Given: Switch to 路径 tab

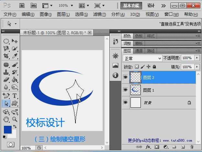Looking at the screenshot, I should tap(151, 51).
